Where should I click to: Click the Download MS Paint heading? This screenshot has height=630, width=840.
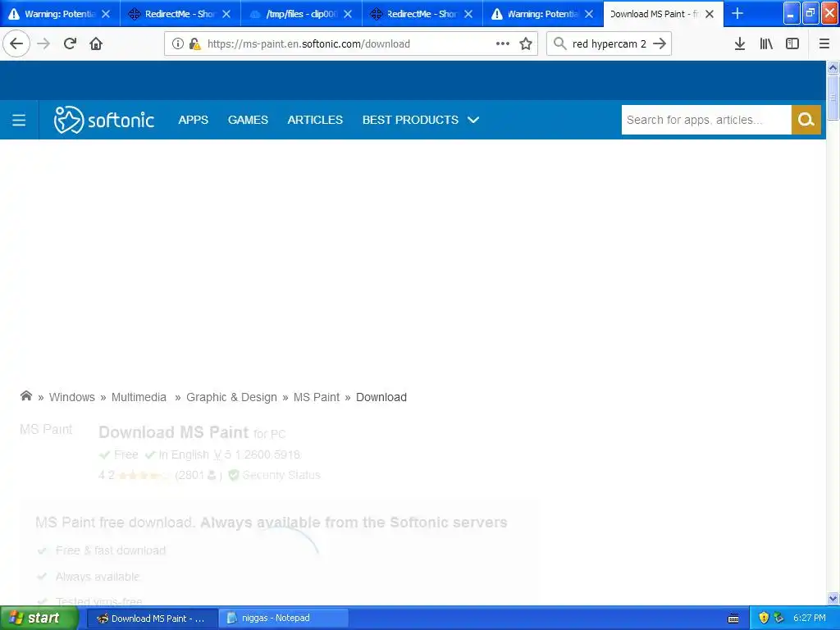pyautogui.click(x=174, y=431)
